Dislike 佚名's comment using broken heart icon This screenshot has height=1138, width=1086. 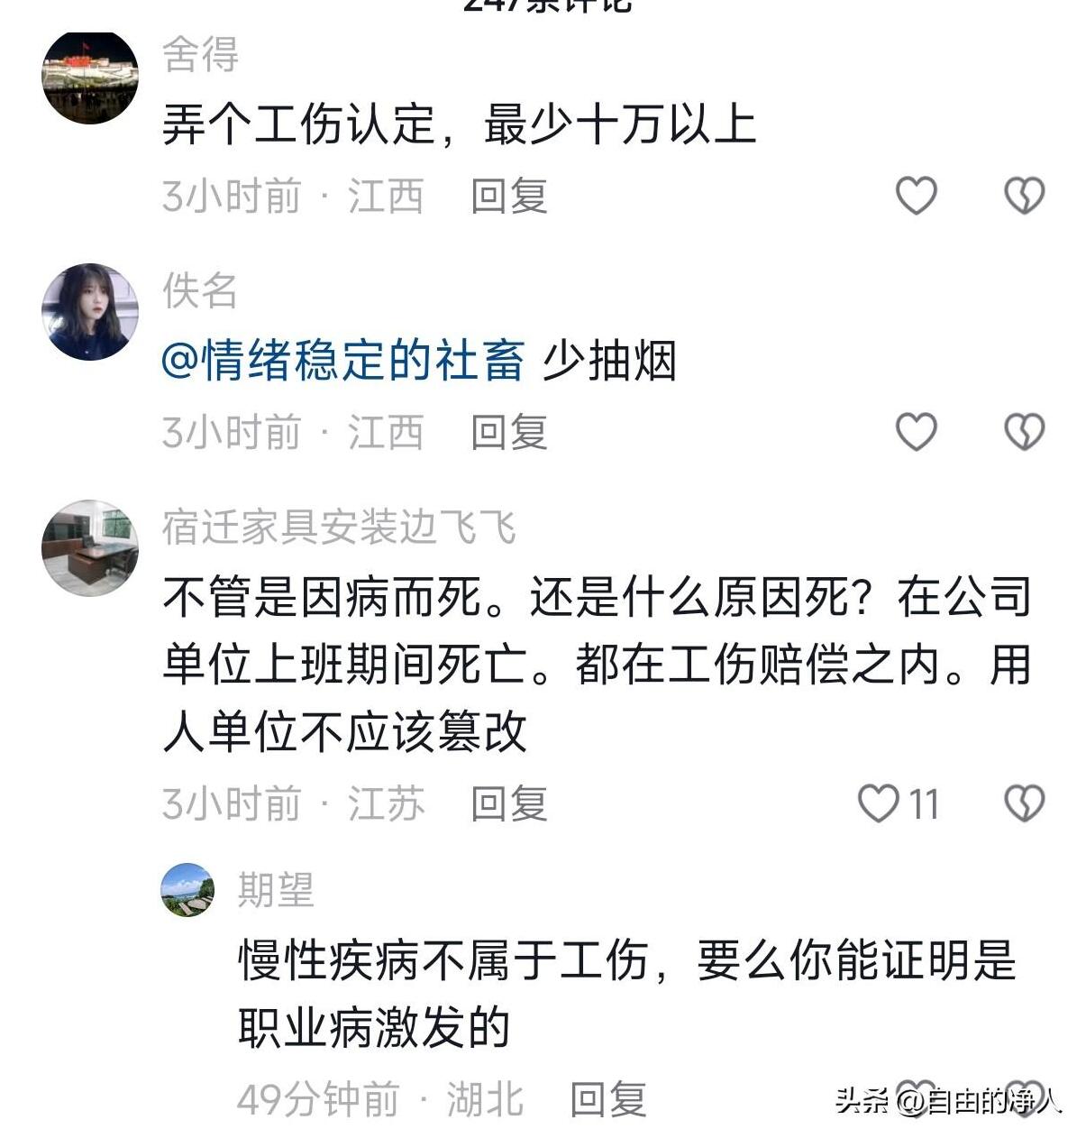[1023, 430]
